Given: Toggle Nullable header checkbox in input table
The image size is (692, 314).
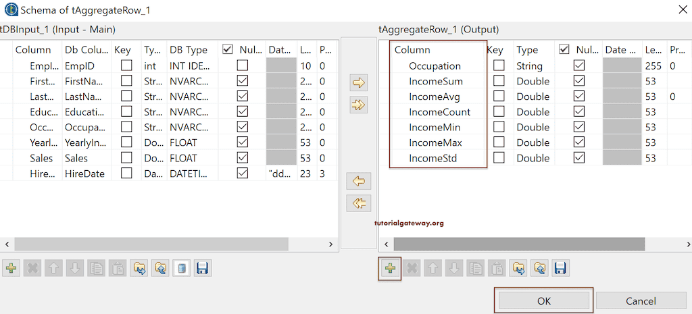Looking at the screenshot, I should (227, 50).
